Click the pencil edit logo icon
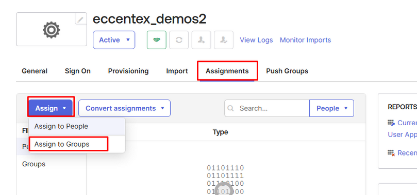The image size is (417, 195). pos(80,19)
